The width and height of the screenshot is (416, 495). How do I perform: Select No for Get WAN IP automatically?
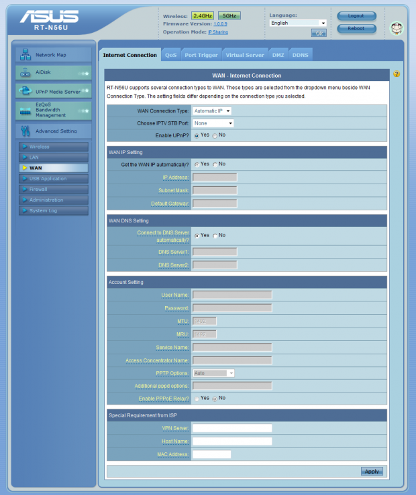[x=215, y=165]
